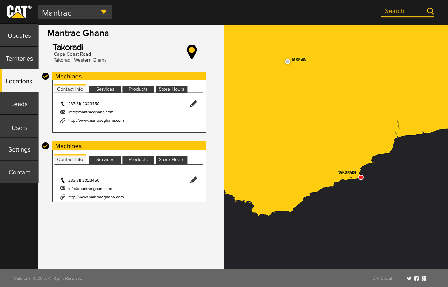448x287 pixels.
Task: Click the TARKWA map label
Action: pos(299,59)
